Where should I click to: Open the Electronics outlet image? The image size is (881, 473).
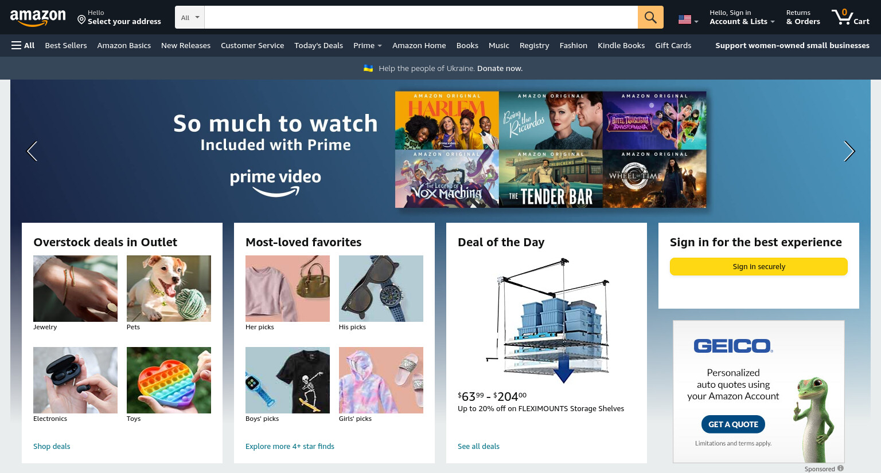(x=75, y=380)
